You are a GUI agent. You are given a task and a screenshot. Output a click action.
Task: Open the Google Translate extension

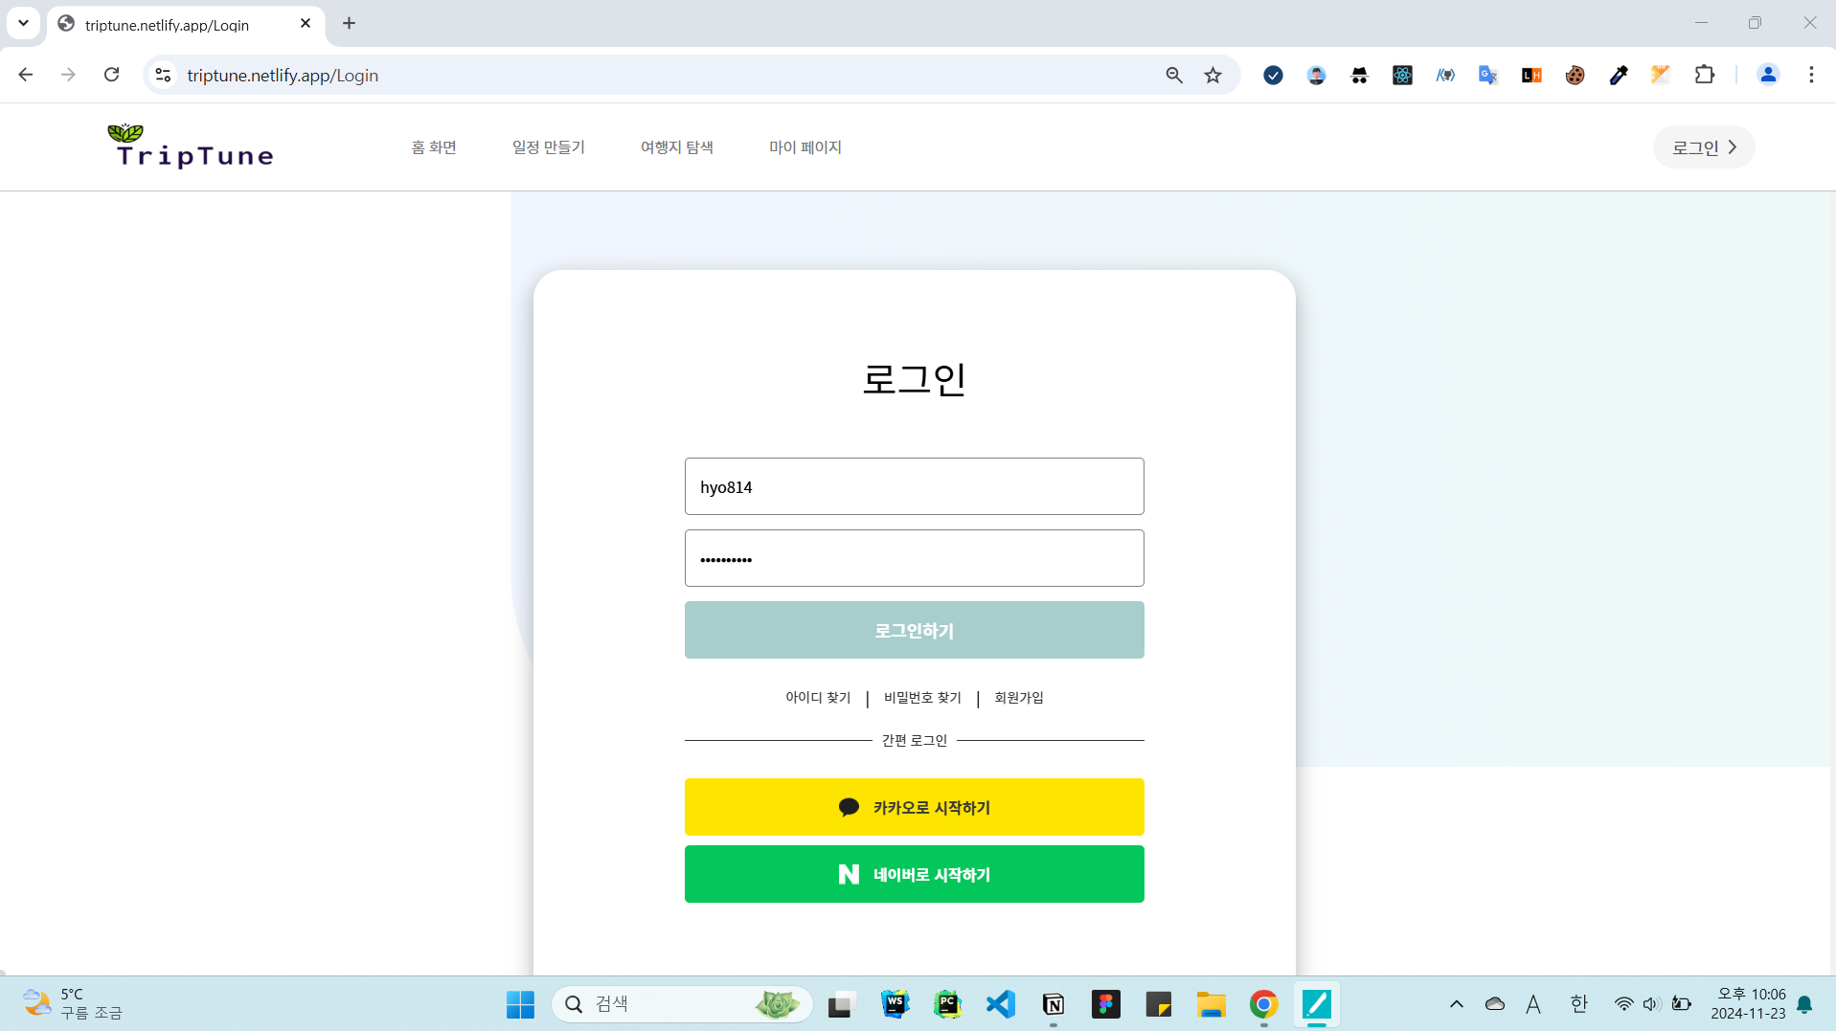[1487, 76]
